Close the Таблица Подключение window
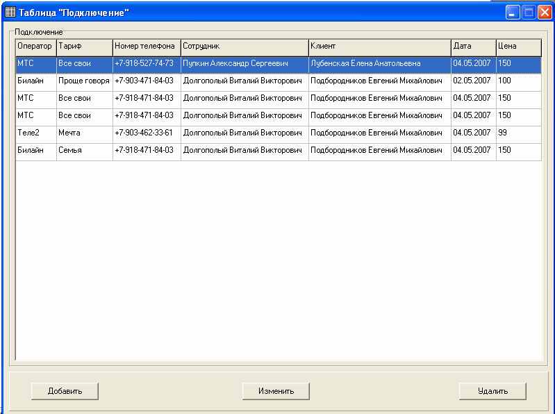Screen dimensions: 555x414 coord(545,13)
